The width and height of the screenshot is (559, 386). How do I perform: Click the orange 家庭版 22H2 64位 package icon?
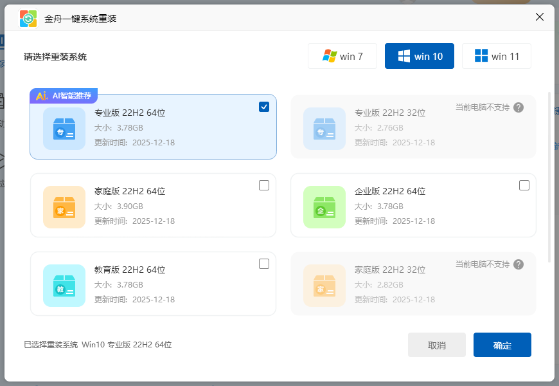point(64,206)
